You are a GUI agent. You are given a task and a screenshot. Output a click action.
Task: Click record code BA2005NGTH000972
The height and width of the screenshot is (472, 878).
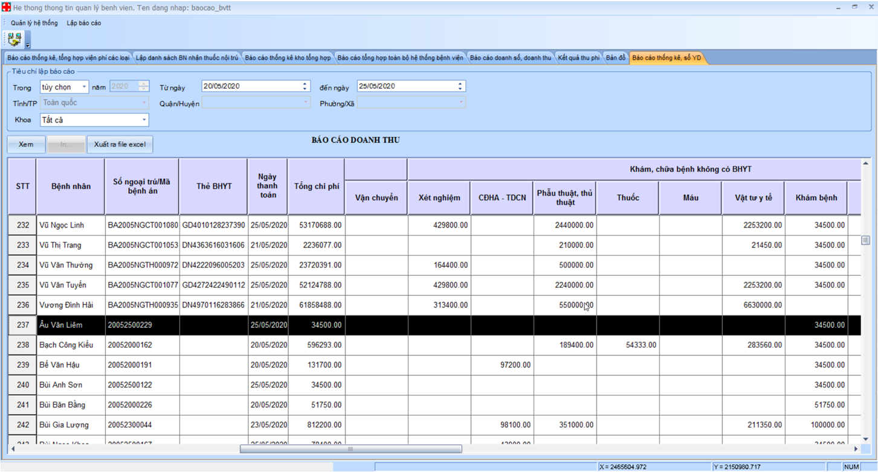click(143, 265)
